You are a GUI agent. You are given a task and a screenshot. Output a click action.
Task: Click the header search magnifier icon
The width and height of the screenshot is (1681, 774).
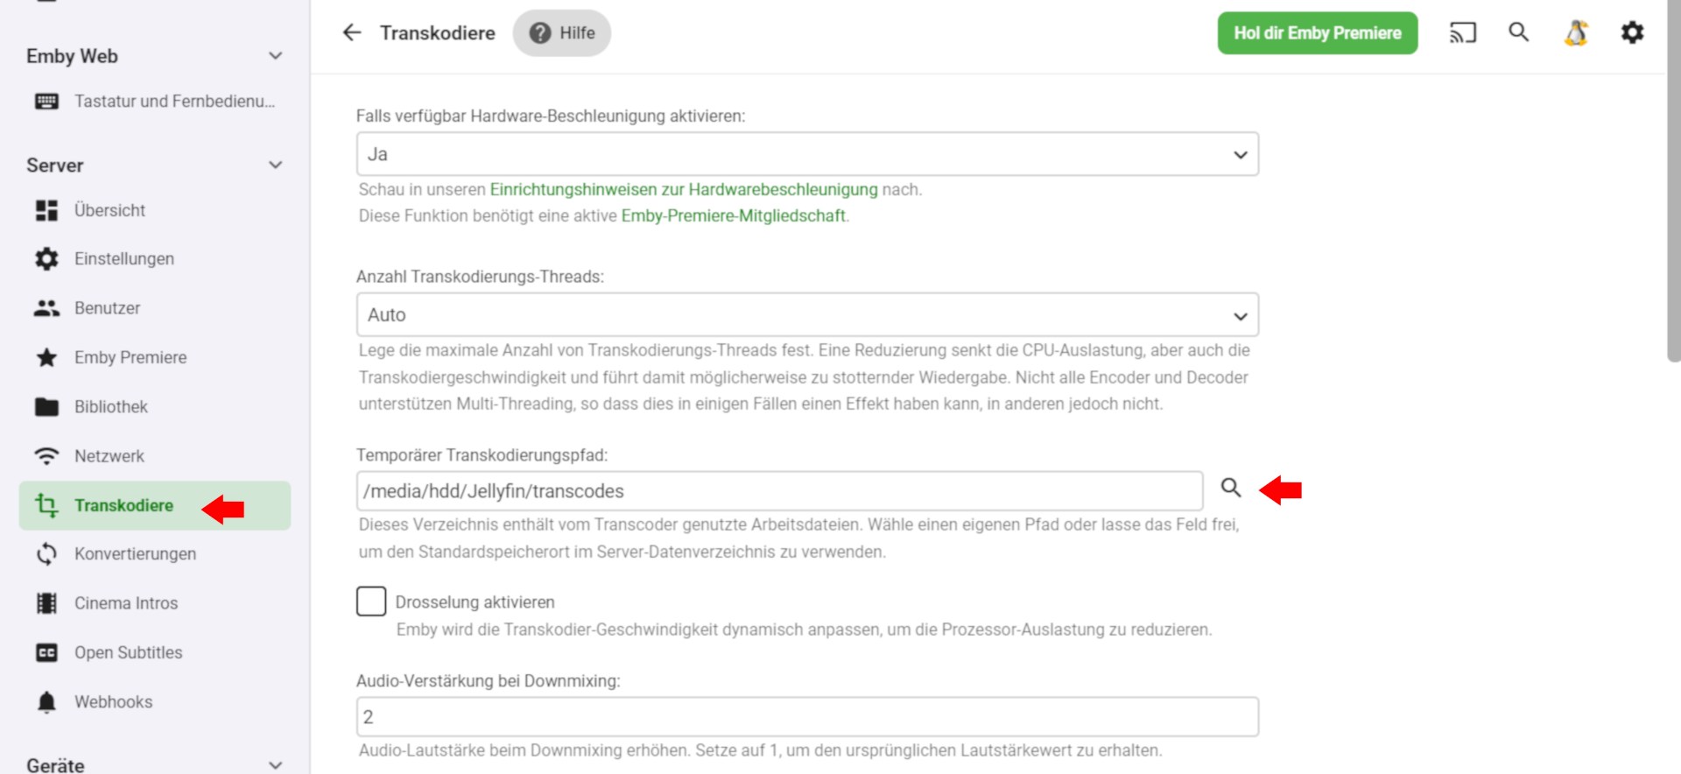[1519, 33]
